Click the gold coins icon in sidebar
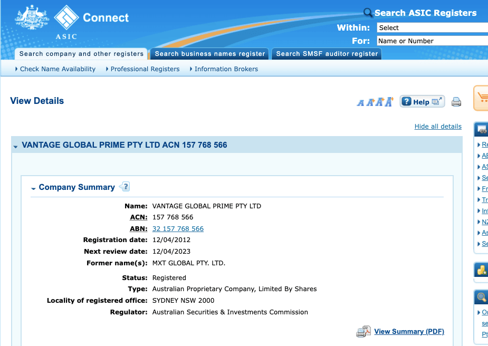The width and height of the screenshot is (488, 346). pos(482,270)
